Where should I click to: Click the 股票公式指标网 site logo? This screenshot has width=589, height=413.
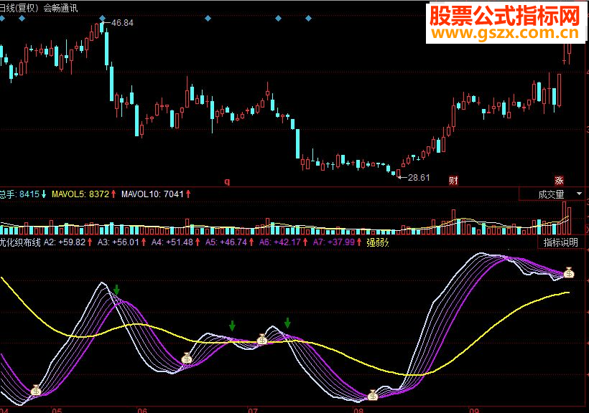503,16
